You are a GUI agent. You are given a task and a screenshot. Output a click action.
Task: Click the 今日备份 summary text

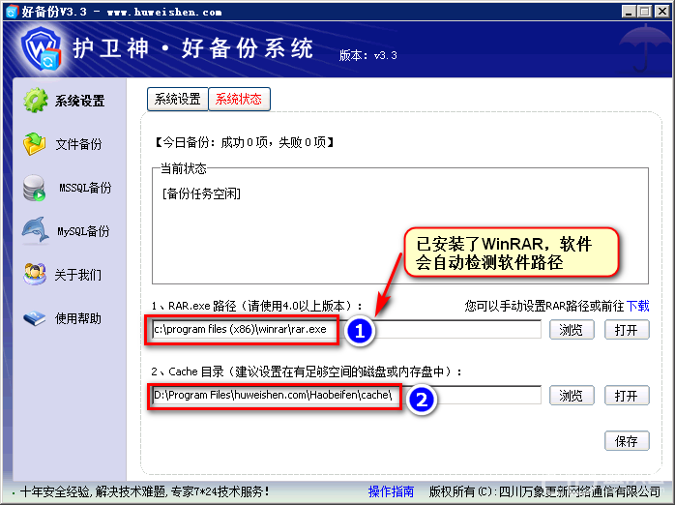244,142
